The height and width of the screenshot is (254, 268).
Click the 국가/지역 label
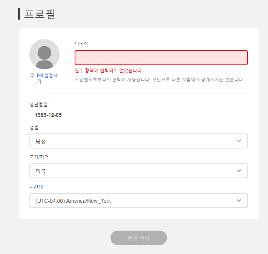pos(39,157)
